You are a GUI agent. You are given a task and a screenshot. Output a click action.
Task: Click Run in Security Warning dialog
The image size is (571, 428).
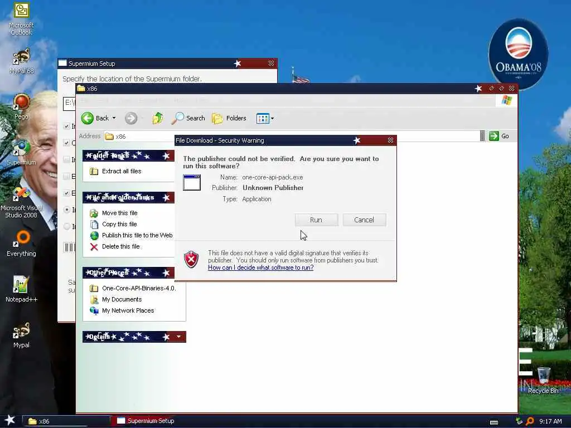[x=316, y=220]
